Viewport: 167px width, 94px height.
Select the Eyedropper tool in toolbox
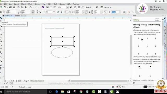click(x=1, y=73)
